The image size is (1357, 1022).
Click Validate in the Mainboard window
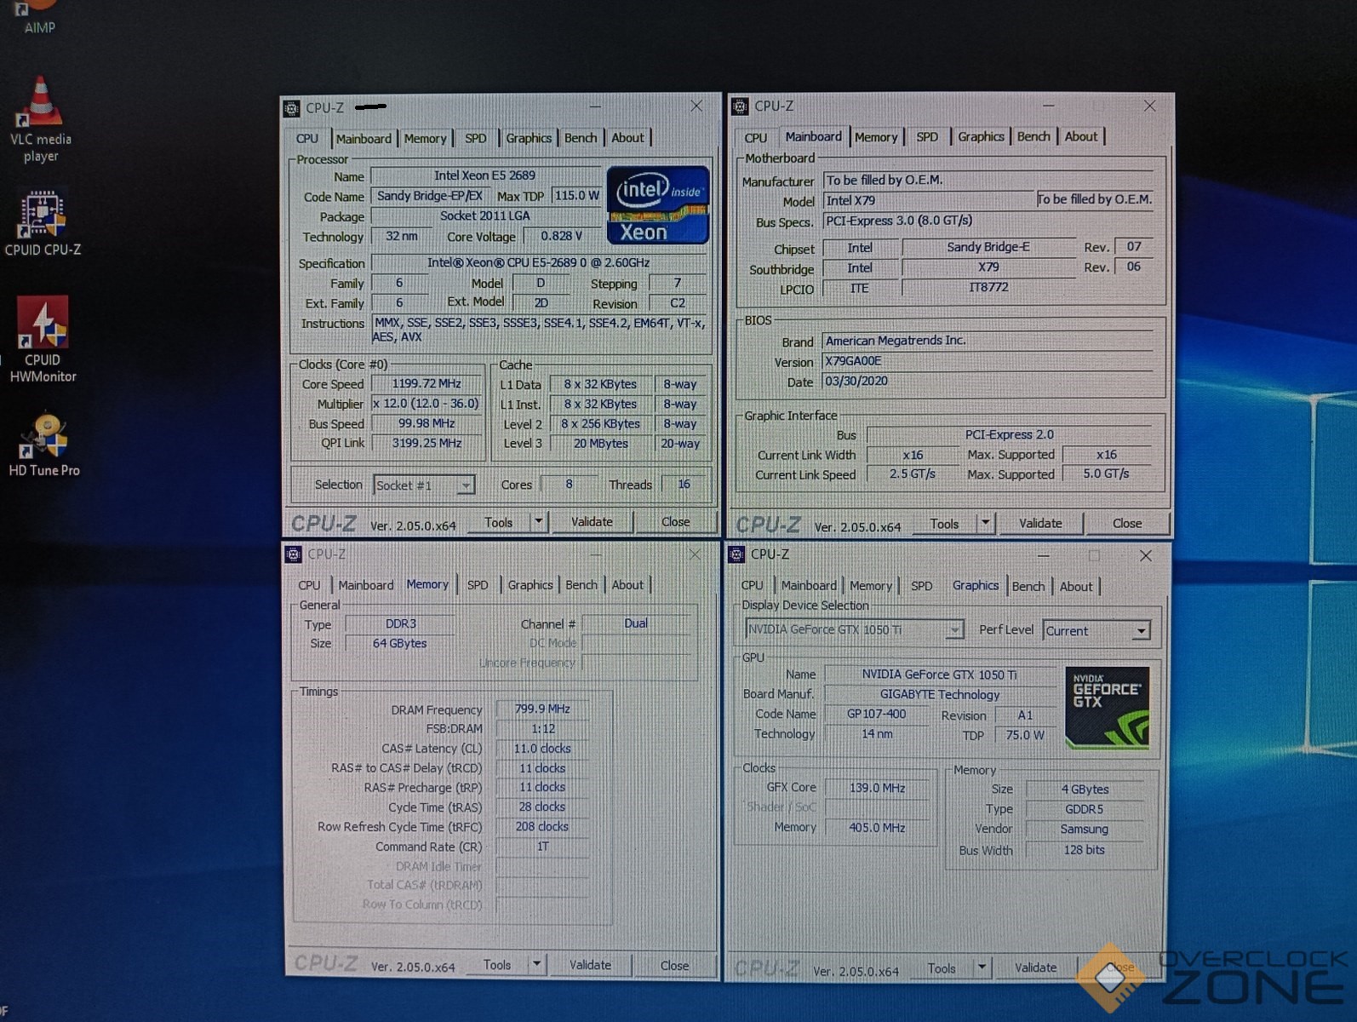1040,524
